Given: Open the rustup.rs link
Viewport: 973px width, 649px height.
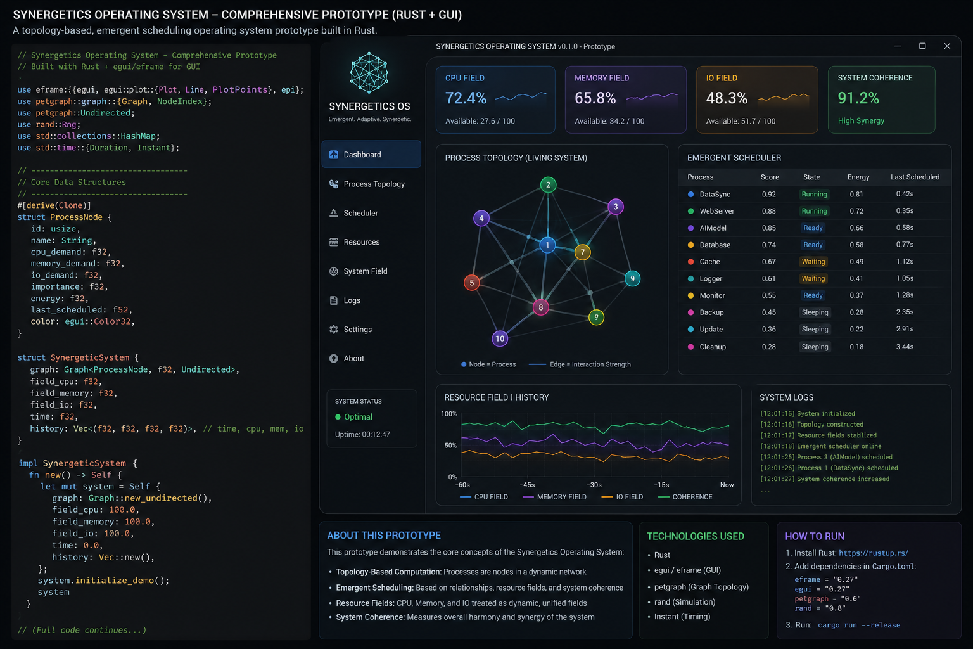Looking at the screenshot, I should [874, 553].
